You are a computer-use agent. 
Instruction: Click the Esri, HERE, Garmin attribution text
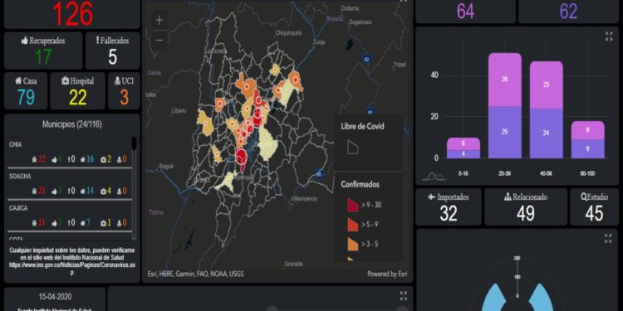[196, 274]
